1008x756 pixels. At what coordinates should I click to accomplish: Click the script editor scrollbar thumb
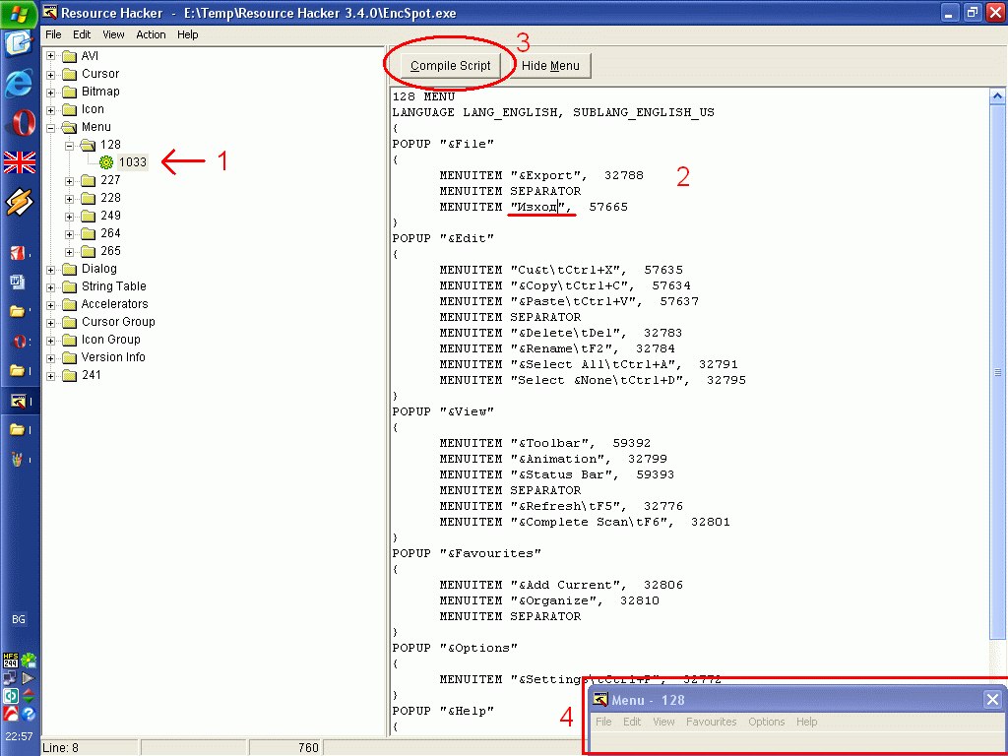pos(997,371)
